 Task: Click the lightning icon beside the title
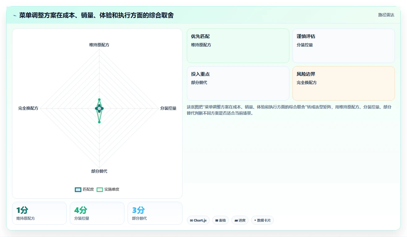point(15,15)
